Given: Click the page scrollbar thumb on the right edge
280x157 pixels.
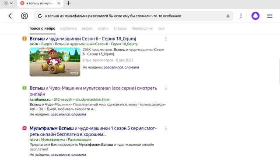Looking at the screenshot, I should [x=279, y=72].
